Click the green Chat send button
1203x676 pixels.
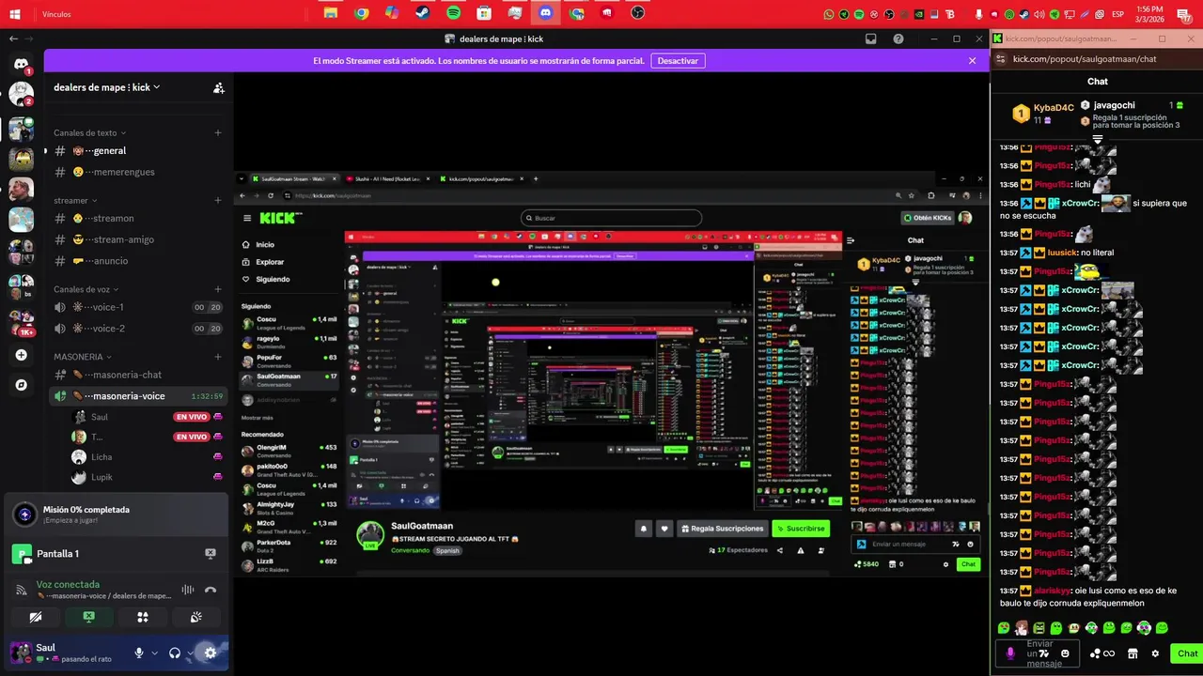[x=1186, y=653]
